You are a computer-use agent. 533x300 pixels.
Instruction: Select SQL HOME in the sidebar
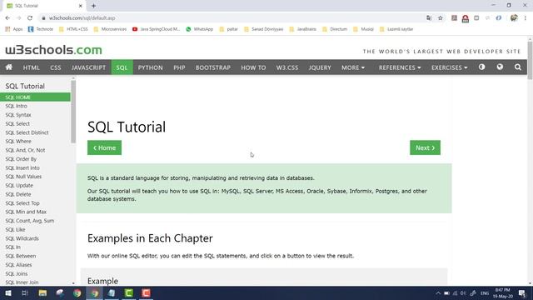coord(35,97)
